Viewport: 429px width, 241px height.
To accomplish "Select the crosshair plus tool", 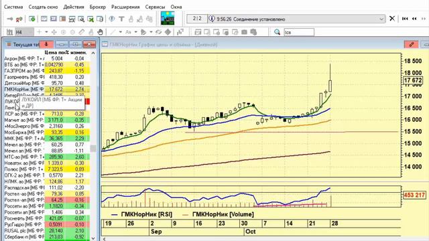I will pos(39,32).
